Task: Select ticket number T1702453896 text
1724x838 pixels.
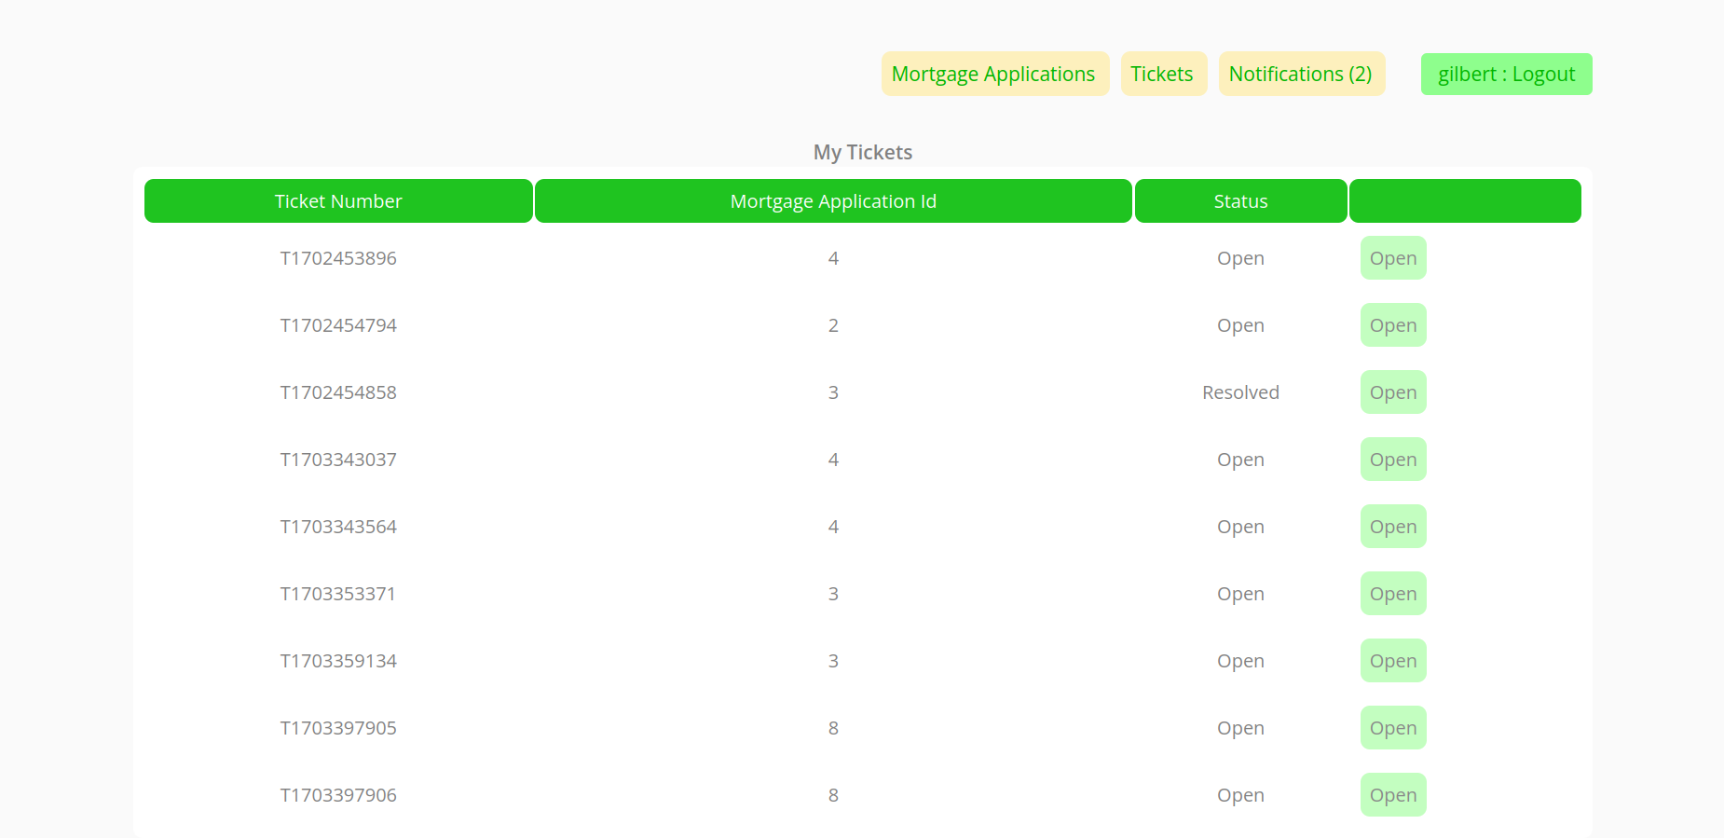Action: pyautogui.click(x=338, y=258)
